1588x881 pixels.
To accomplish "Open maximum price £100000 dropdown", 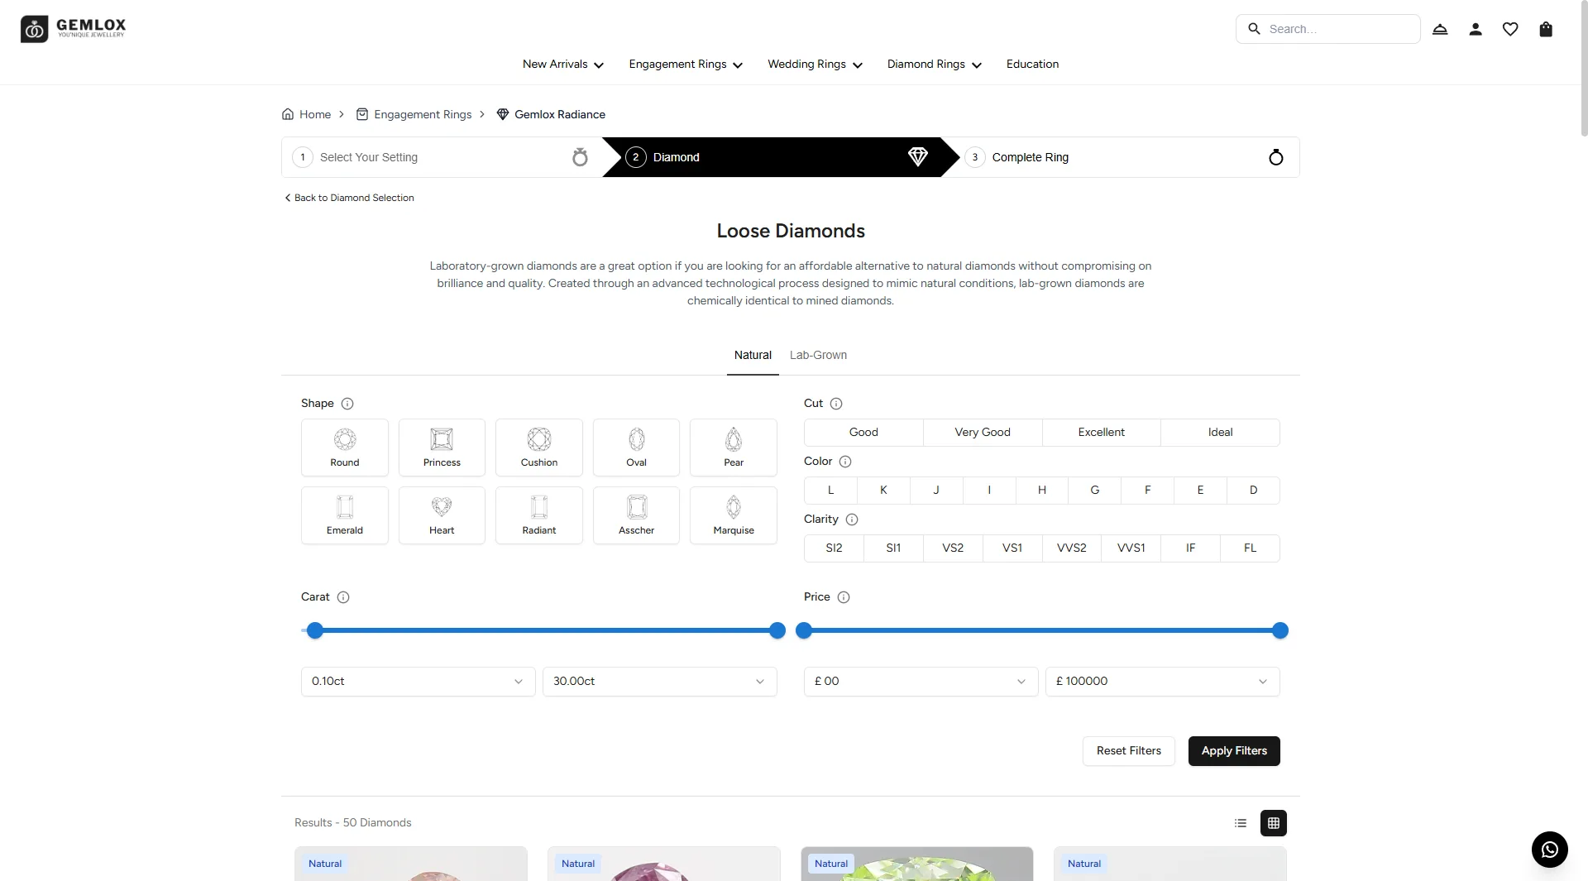I will tap(1162, 682).
